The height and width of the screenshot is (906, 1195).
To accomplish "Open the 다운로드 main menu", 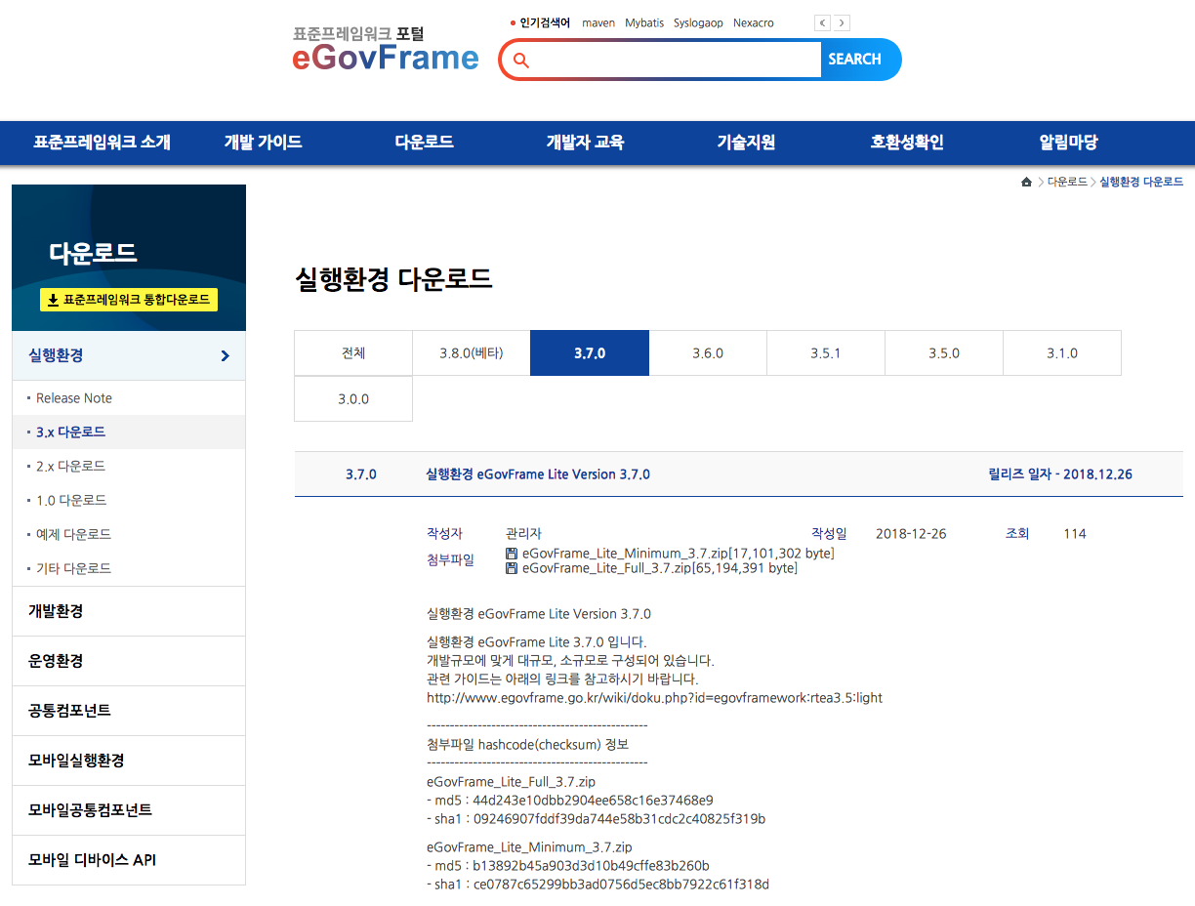I will (424, 143).
